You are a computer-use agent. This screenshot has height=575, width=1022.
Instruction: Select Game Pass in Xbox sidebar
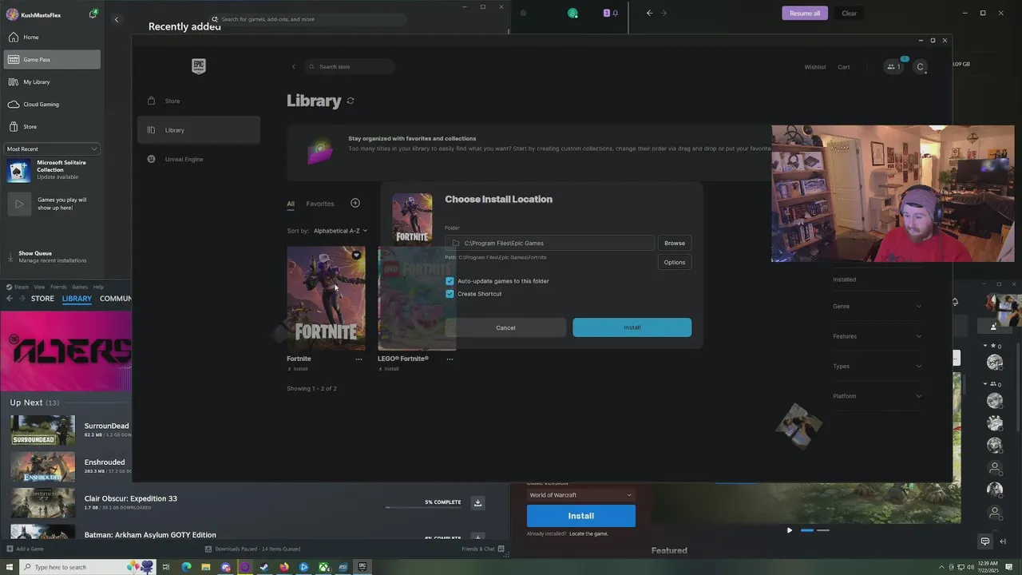coord(52,59)
